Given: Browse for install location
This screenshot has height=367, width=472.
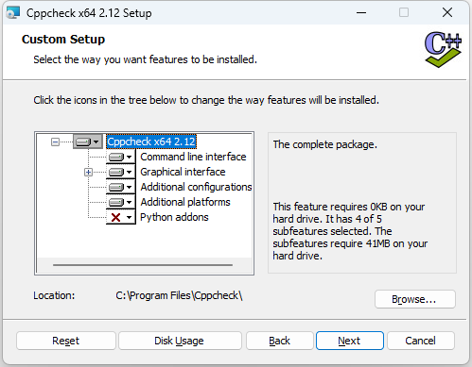Looking at the screenshot, I should pyautogui.click(x=415, y=299).
